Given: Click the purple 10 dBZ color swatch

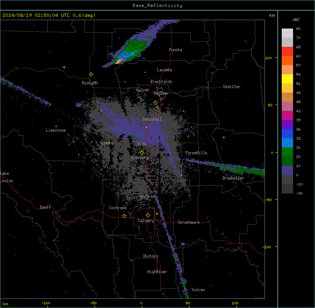Looking at the screenshot, I should point(287,170).
